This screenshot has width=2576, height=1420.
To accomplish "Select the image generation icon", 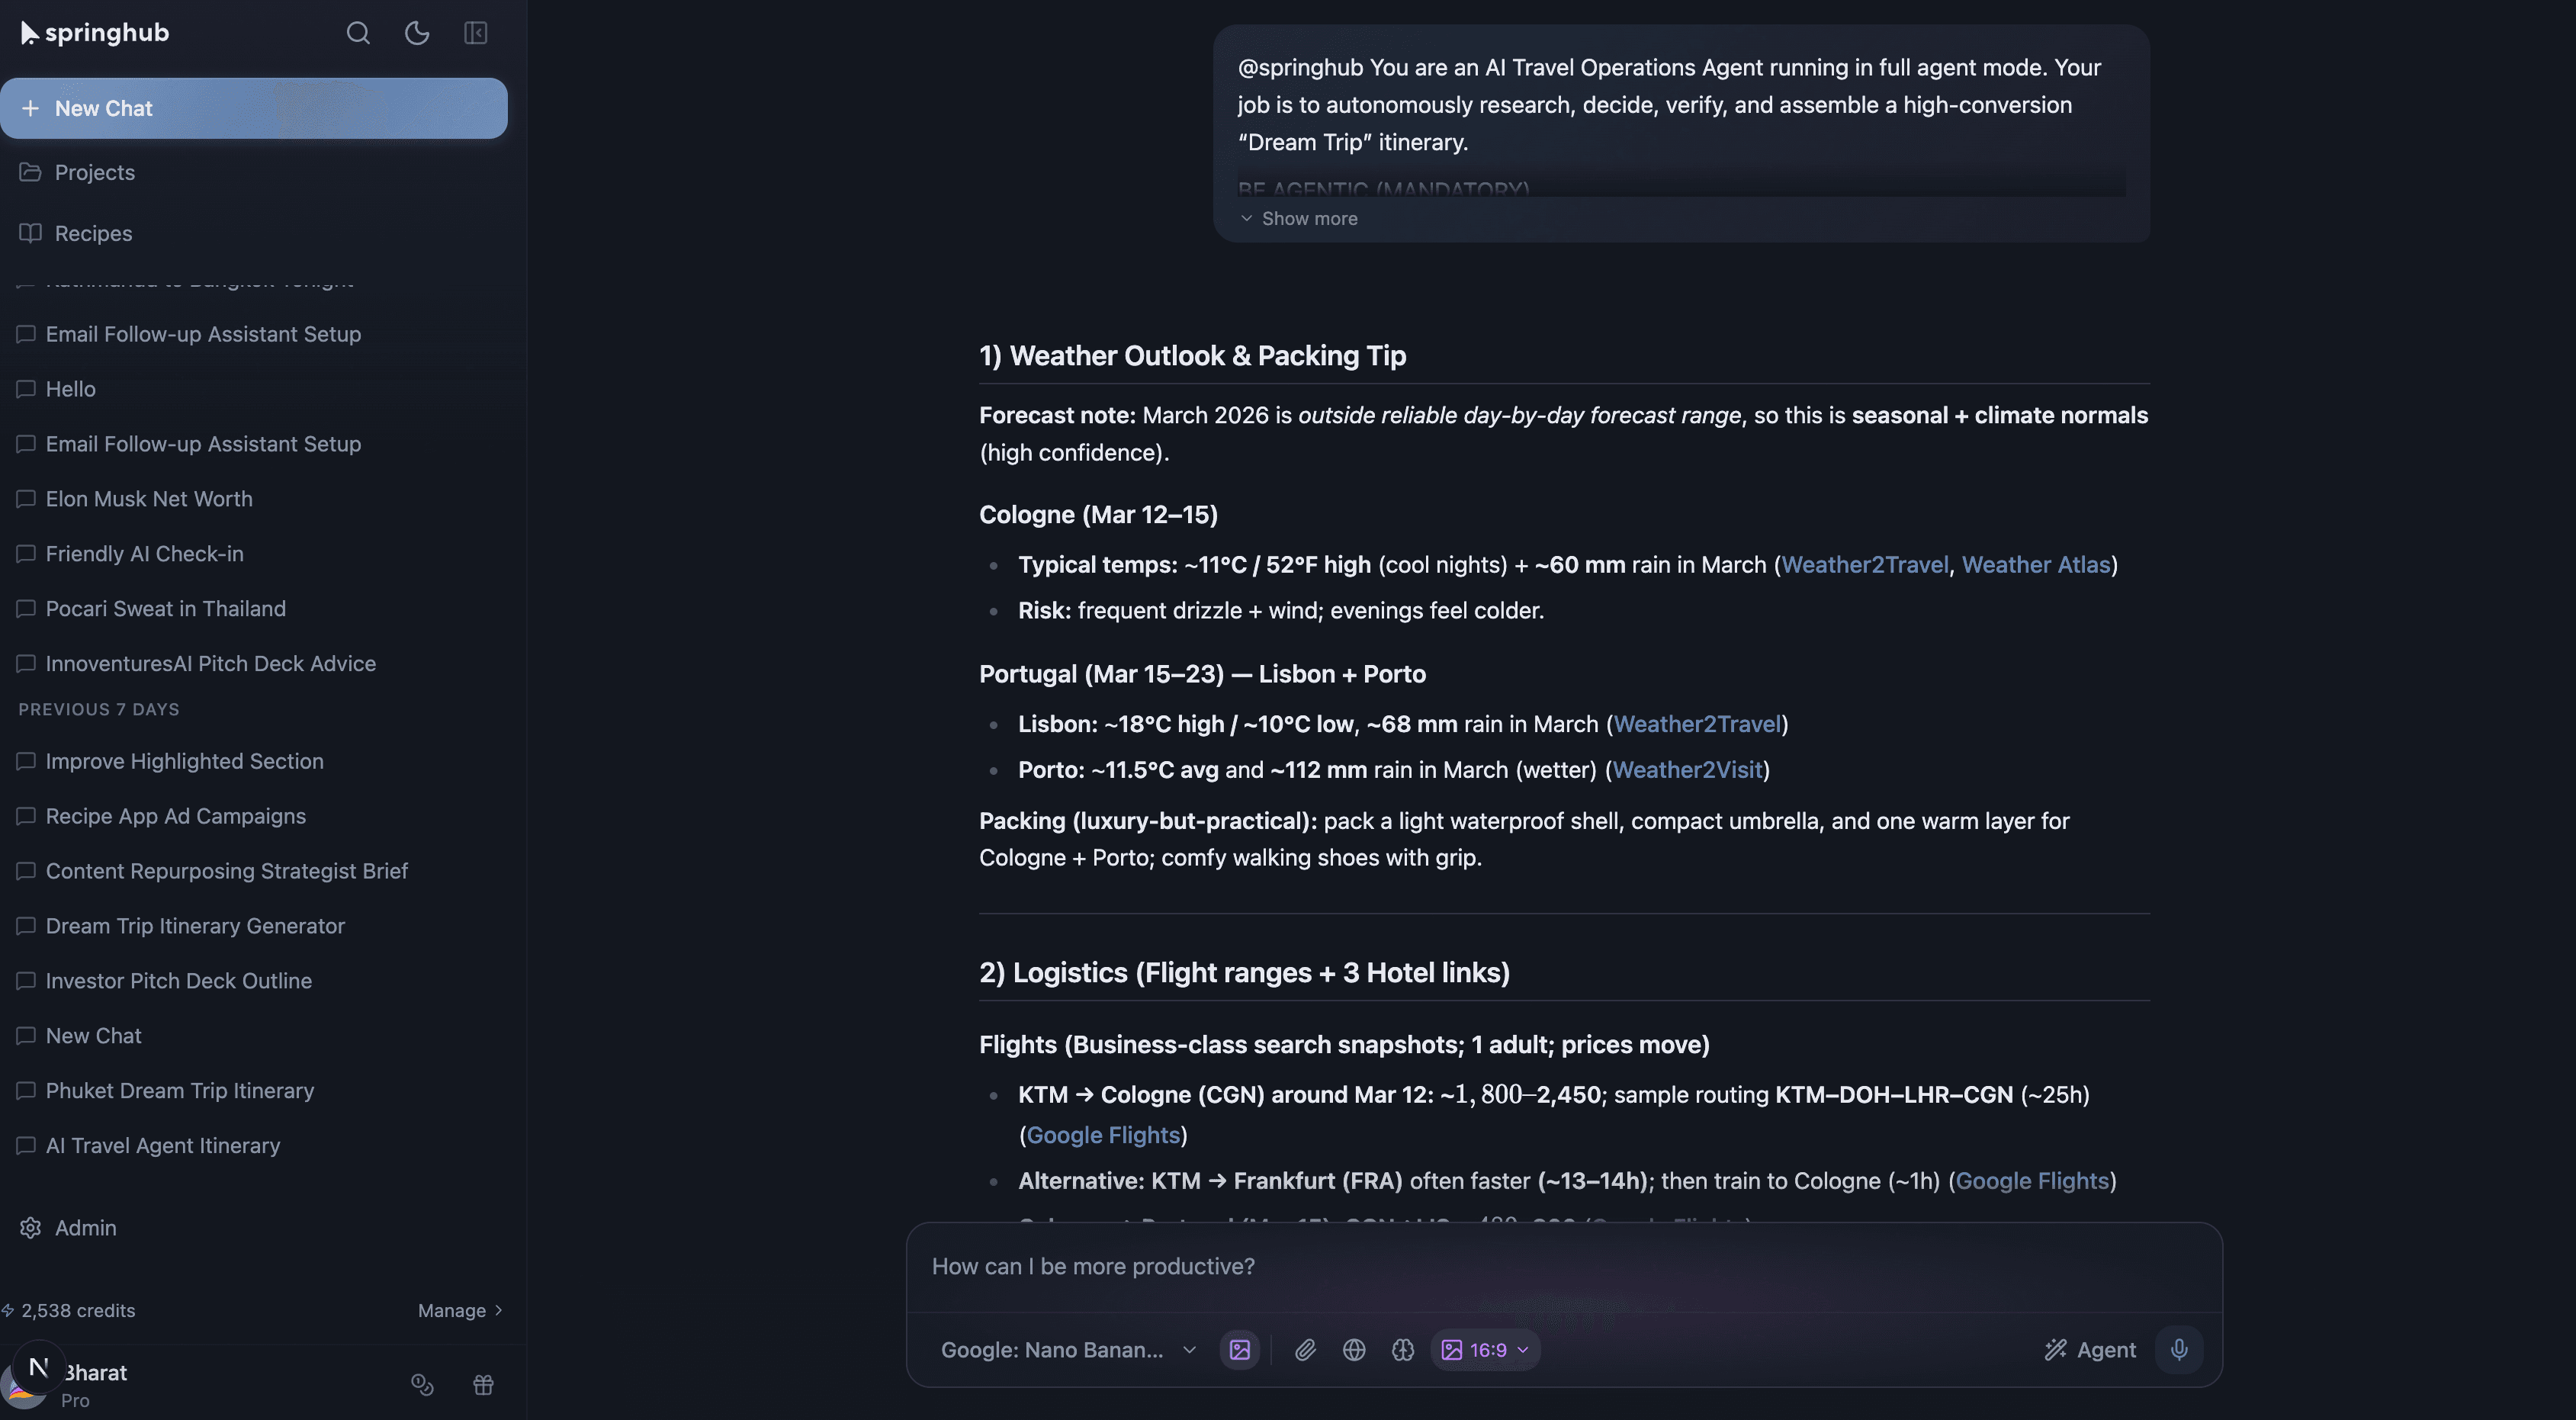I will [1239, 1349].
